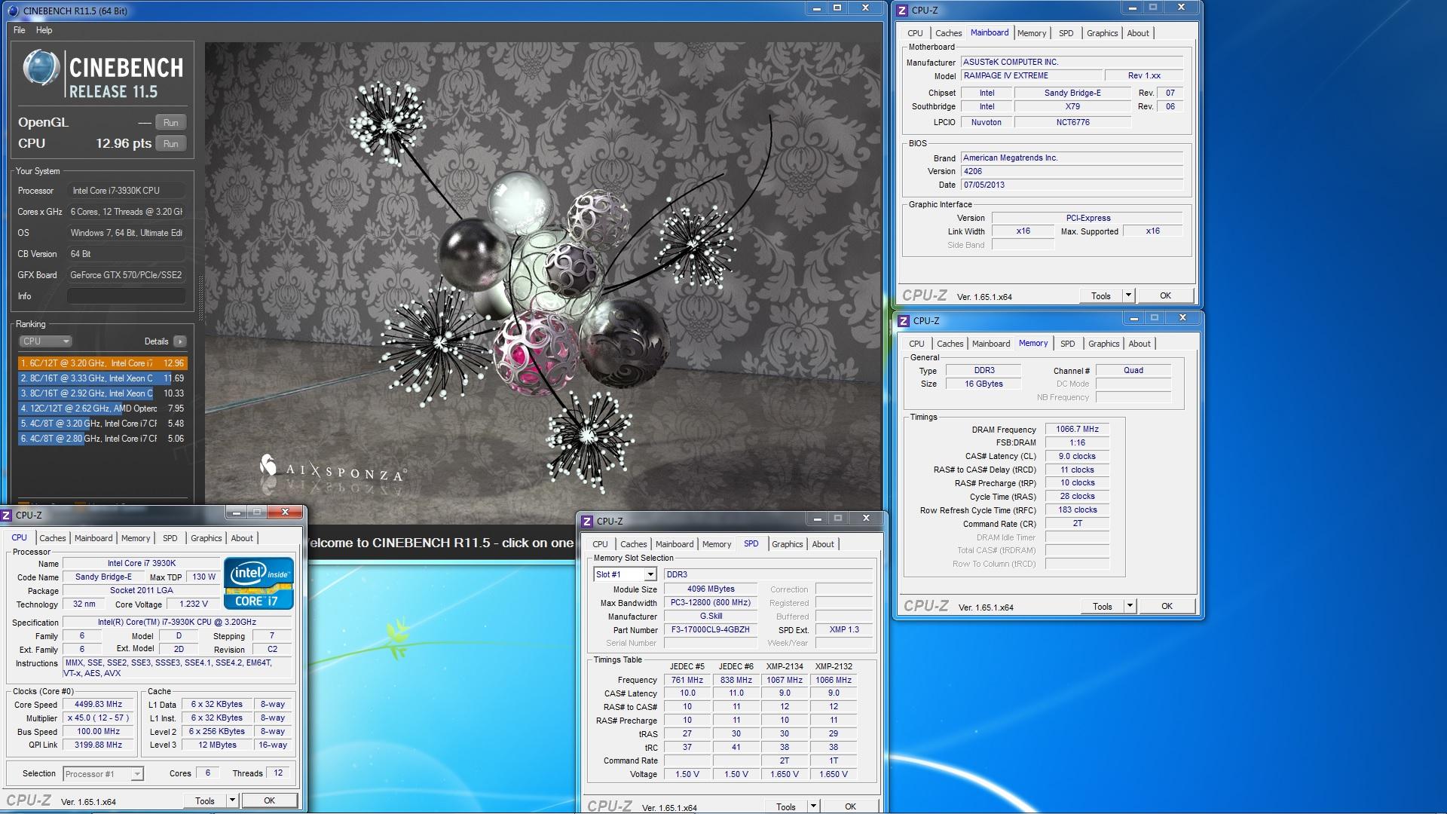Open About tab in CPU-Z CPU window

pyautogui.click(x=242, y=538)
